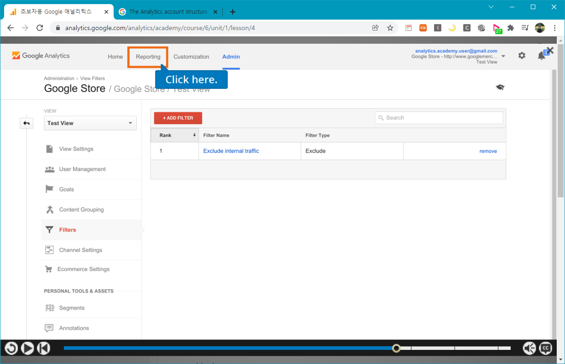Reload the page

[x=40, y=28]
